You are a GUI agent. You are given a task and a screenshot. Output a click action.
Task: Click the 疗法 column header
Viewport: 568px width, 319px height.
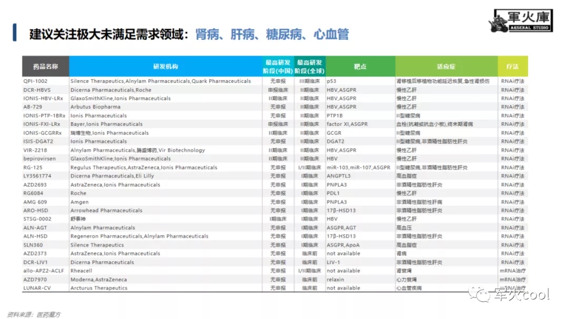513,67
